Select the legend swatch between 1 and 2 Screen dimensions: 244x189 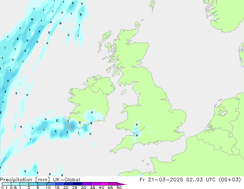[24, 184]
